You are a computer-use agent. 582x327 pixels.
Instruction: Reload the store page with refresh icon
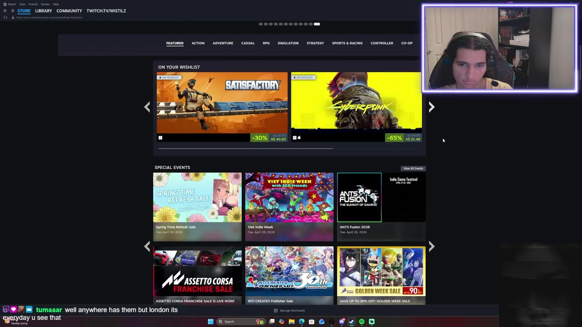click(x=5, y=17)
